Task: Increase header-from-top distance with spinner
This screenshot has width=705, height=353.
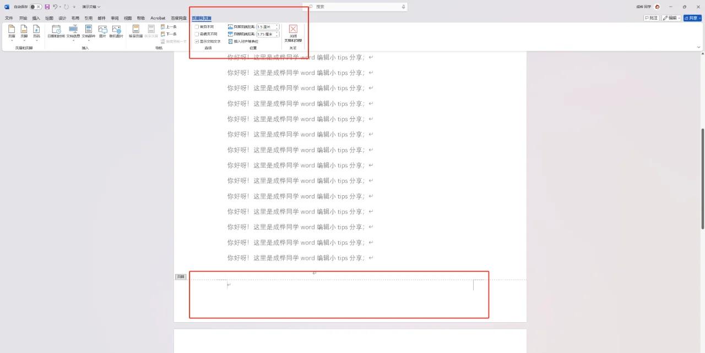Action: 277,25
